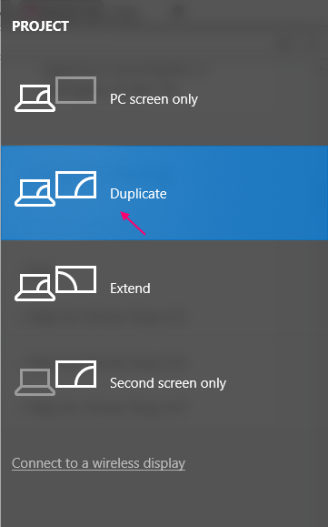
Task: Click the PC screen only text label
Action: (x=154, y=99)
